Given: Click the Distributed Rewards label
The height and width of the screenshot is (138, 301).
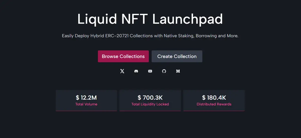Looking at the screenshot, I should [214, 104].
